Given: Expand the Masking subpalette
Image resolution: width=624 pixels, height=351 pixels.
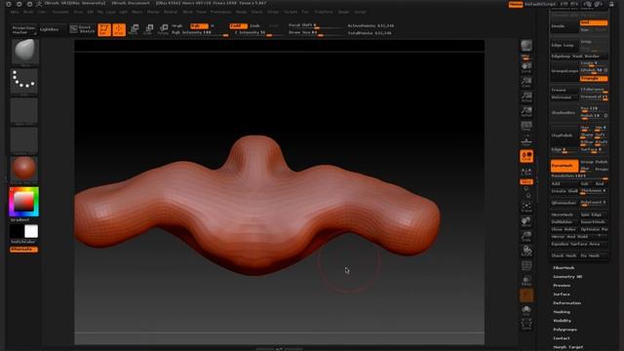Looking at the screenshot, I should tap(562, 312).
